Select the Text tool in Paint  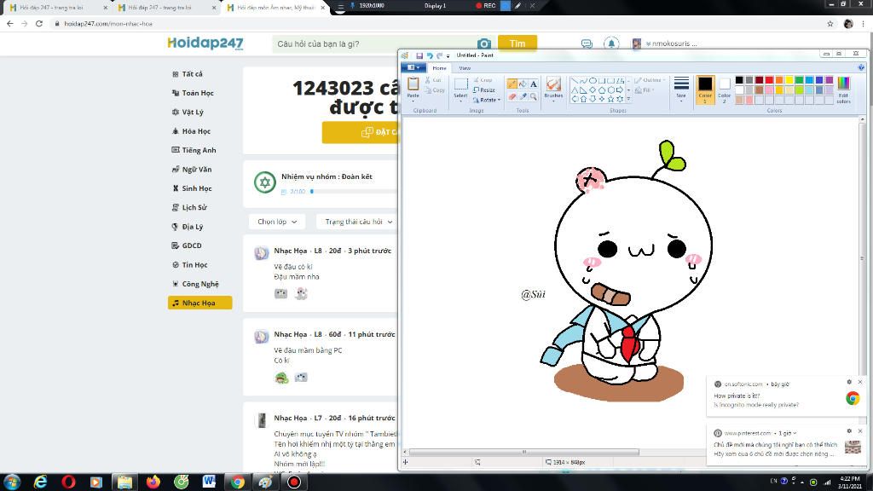534,84
